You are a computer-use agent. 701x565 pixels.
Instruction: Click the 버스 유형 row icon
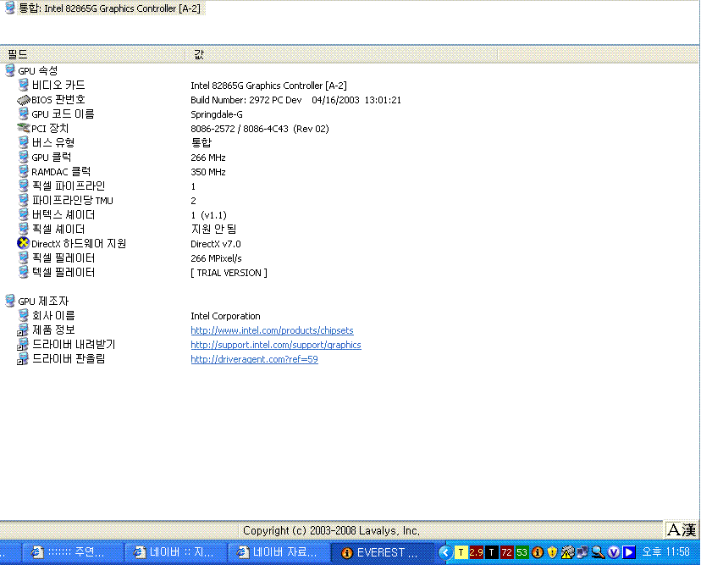coord(23,142)
